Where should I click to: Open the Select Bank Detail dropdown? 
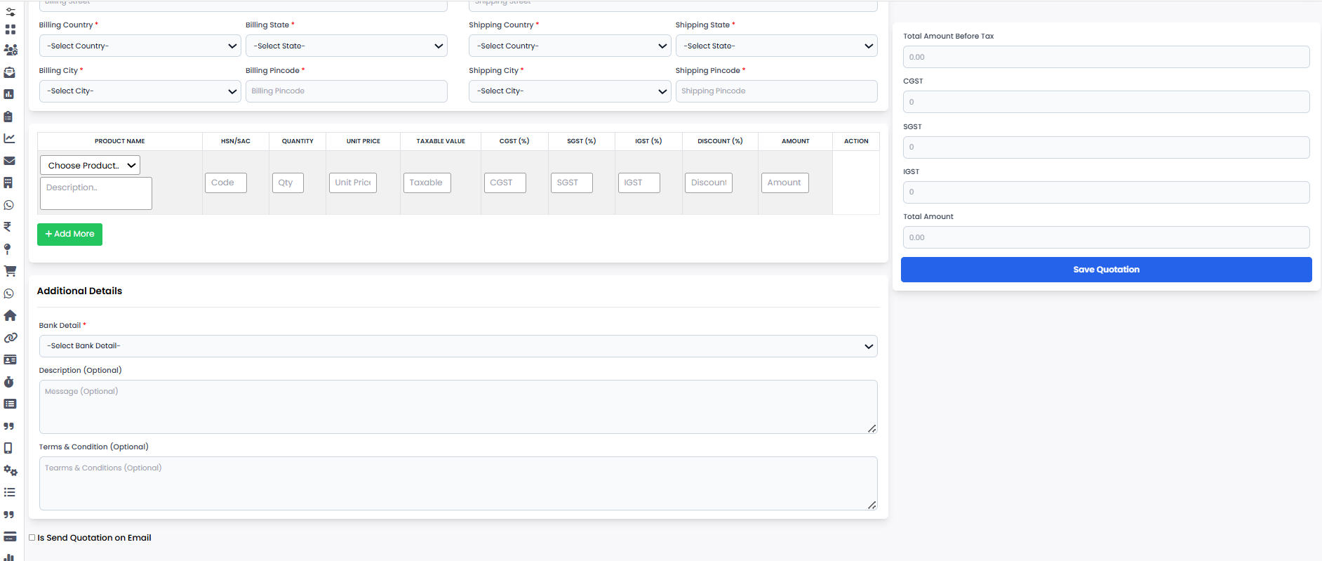458,346
